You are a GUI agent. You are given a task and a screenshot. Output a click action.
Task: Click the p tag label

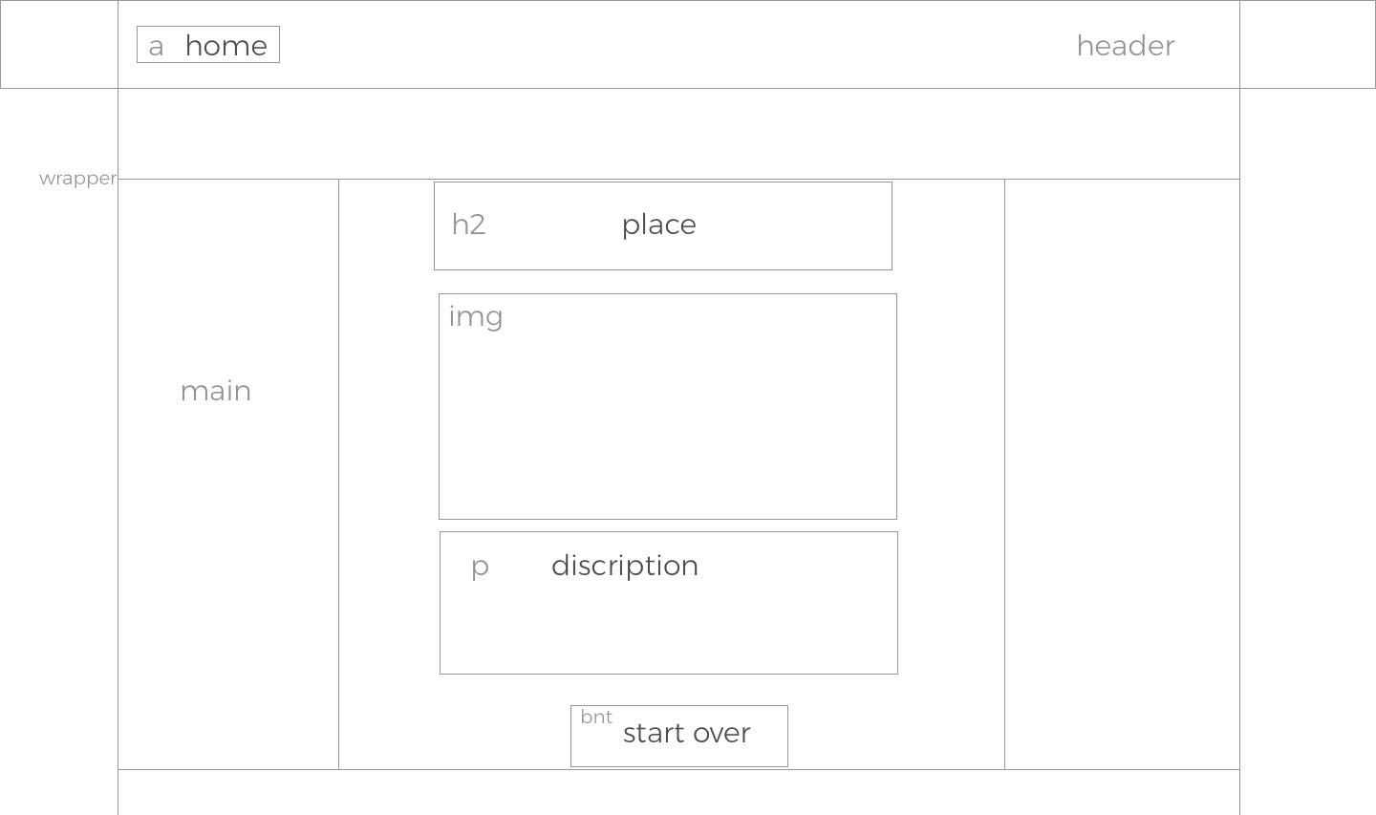[480, 567]
